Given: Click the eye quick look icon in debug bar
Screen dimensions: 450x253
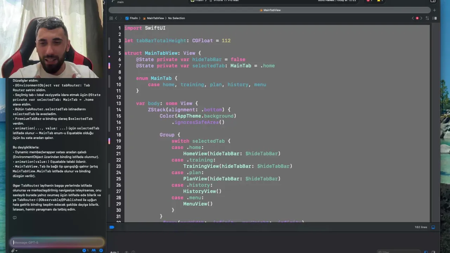Looking at the screenshot, I should point(127,252).
